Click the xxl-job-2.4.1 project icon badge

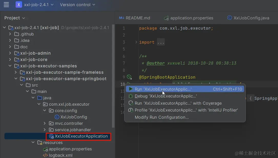(x=19, y=5)
